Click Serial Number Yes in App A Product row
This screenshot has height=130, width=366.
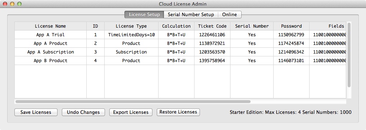252,43
